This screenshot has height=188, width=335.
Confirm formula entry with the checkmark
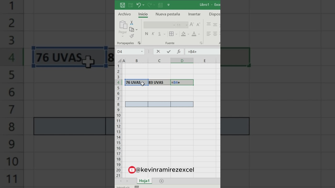click(x=169, y=52)
